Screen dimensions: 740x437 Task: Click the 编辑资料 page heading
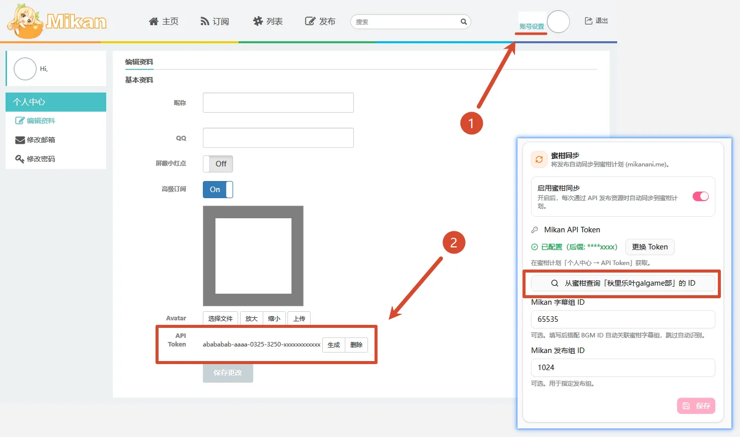point(139,62)
